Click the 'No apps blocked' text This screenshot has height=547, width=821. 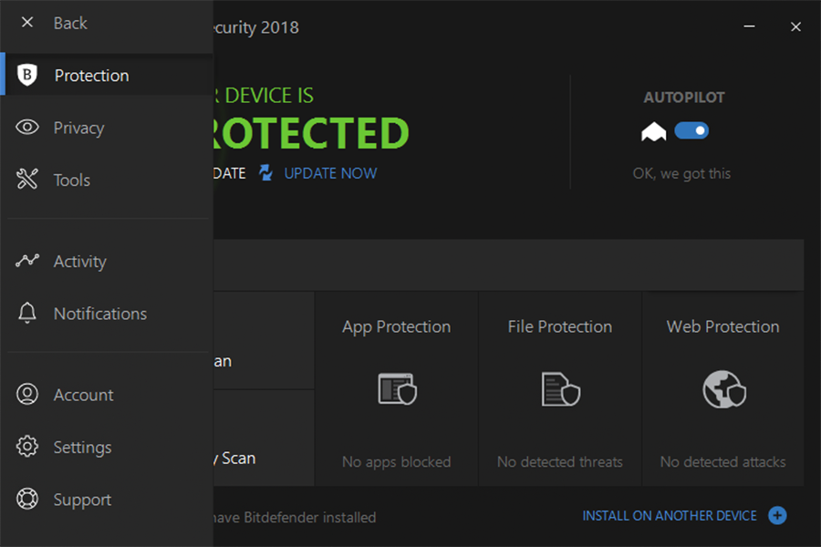(x=397, y=461)
